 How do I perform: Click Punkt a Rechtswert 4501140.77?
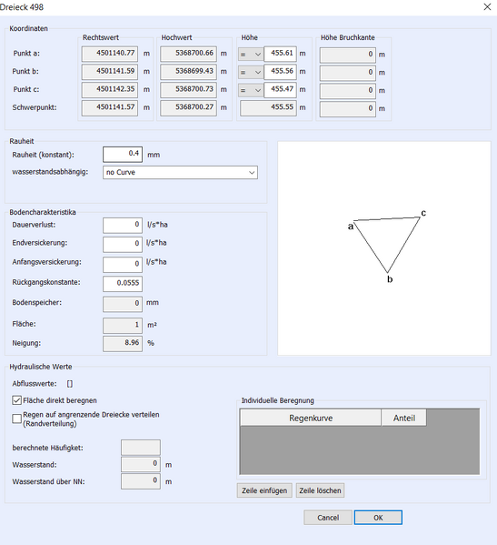(110, 54)
